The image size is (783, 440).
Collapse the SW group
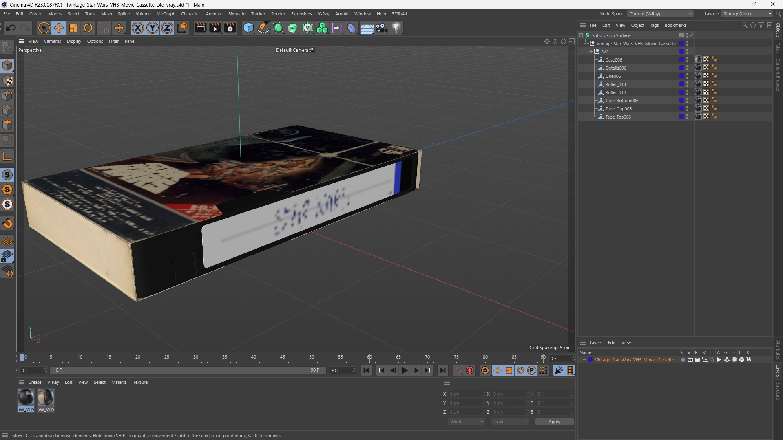(590, 52)
